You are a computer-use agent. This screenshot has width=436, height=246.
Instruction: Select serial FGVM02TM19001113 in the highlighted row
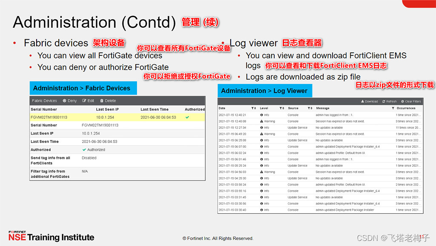(x=49, y=117)
